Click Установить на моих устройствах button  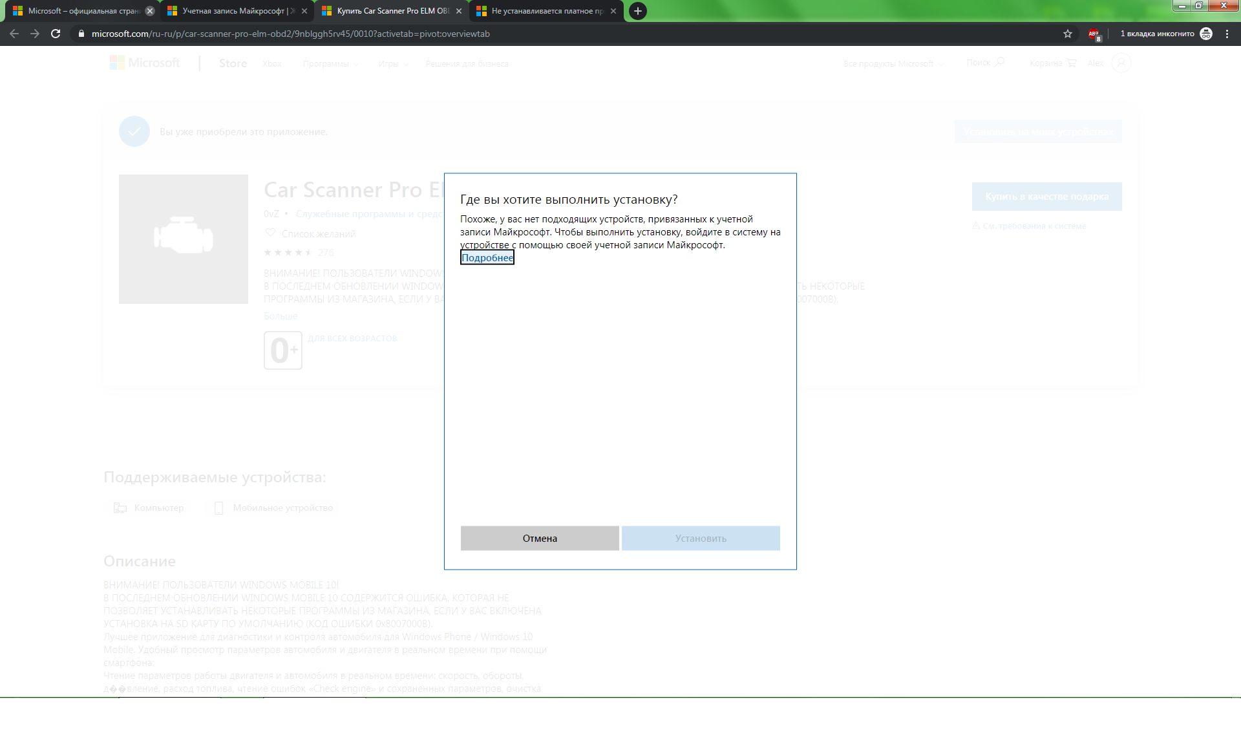1038,132
